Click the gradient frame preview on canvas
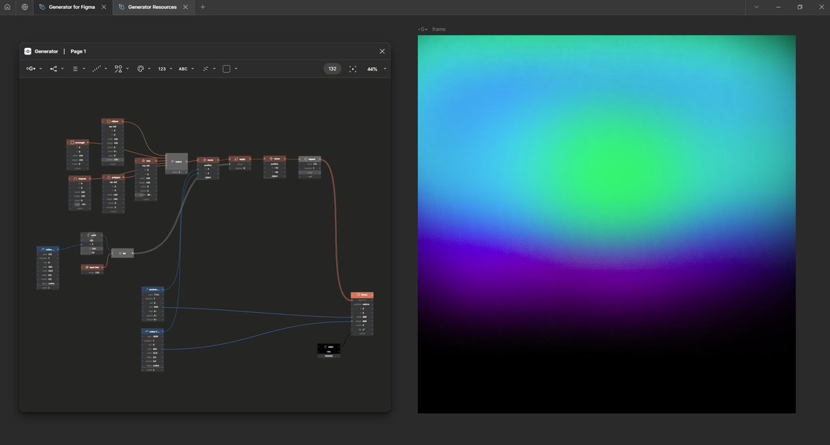This screenshot has height=445, width=830. 607,224
